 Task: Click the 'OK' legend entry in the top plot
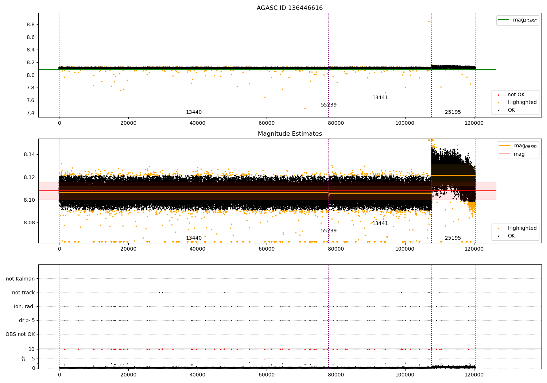507,110
